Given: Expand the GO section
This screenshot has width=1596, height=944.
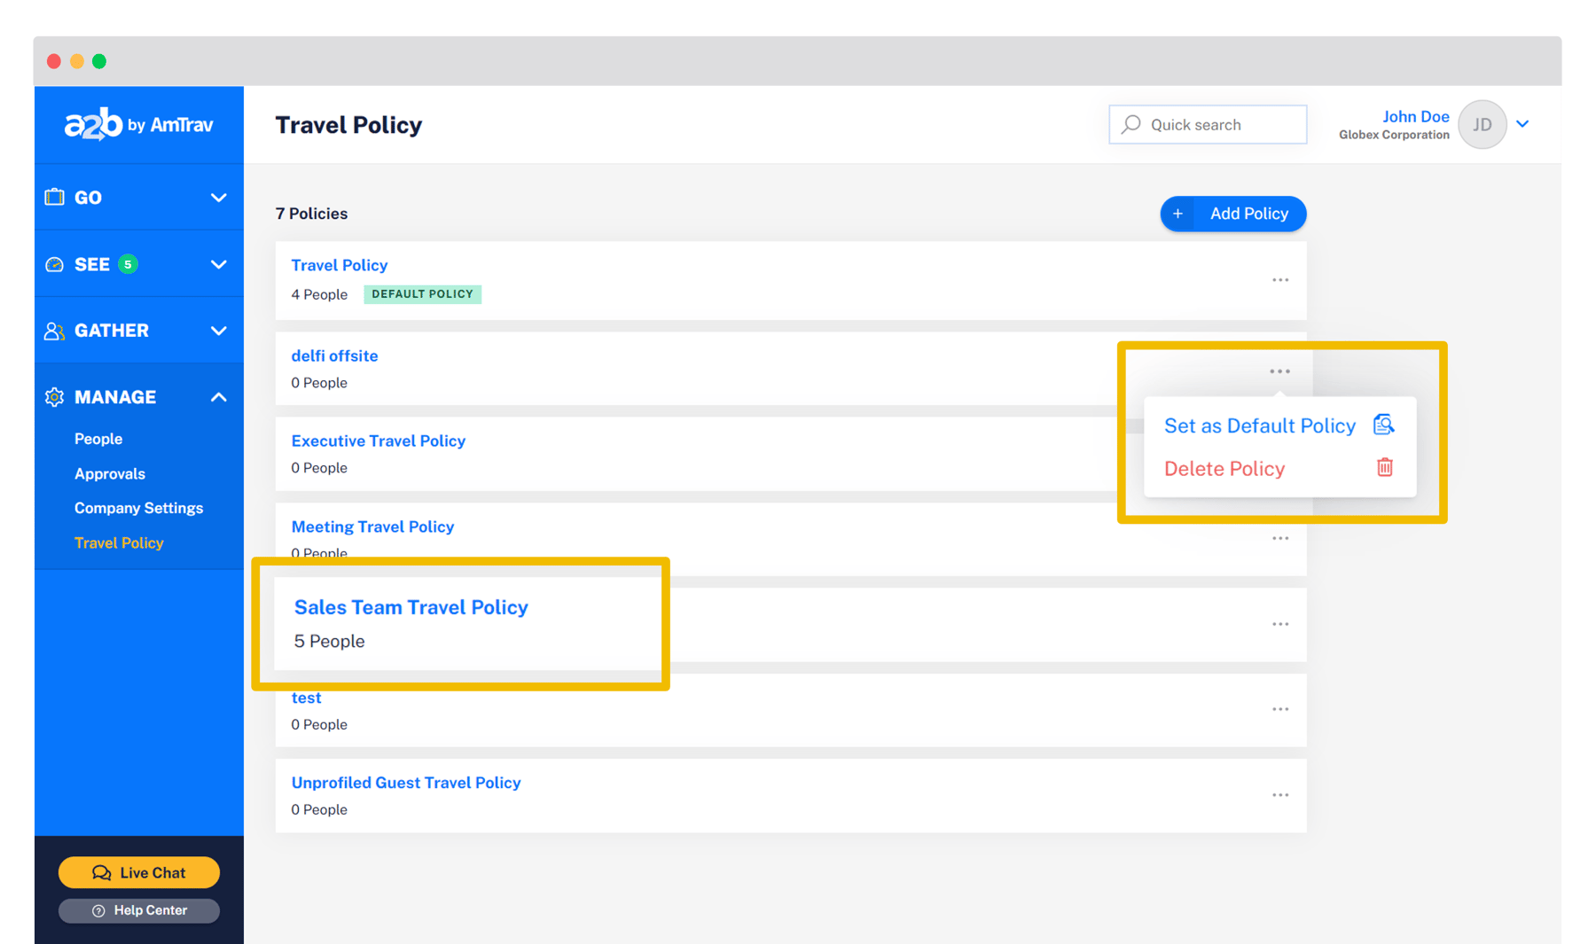Looking at the screenshot, I should (218, 197).
